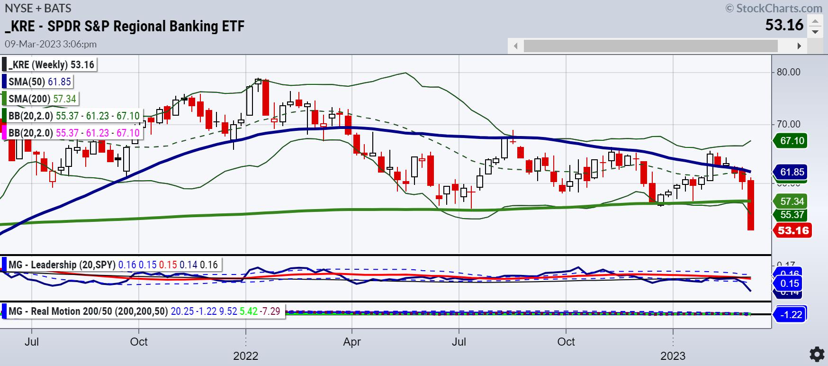Click the green swatch beside SMA(200)
The image size is (828, 366).
pyautogui.click(x=4, y=99)
